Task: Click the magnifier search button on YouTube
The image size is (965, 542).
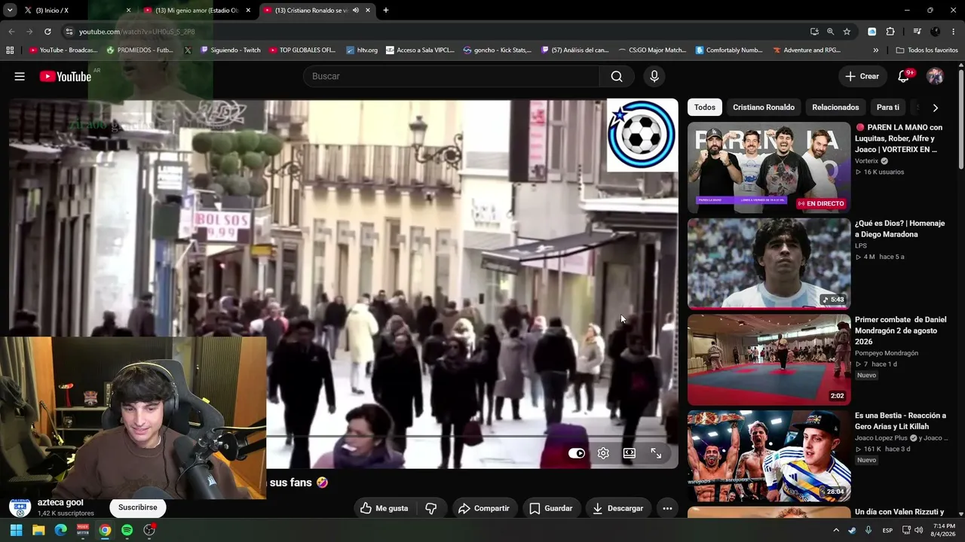Action: click(x=617, y=76)
